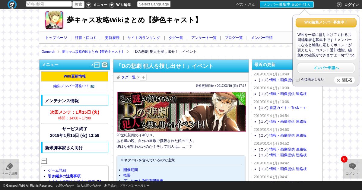This screenshot has width=362, height=190.
Task: Open the ページ編集 pencil button
Action: 10,169
